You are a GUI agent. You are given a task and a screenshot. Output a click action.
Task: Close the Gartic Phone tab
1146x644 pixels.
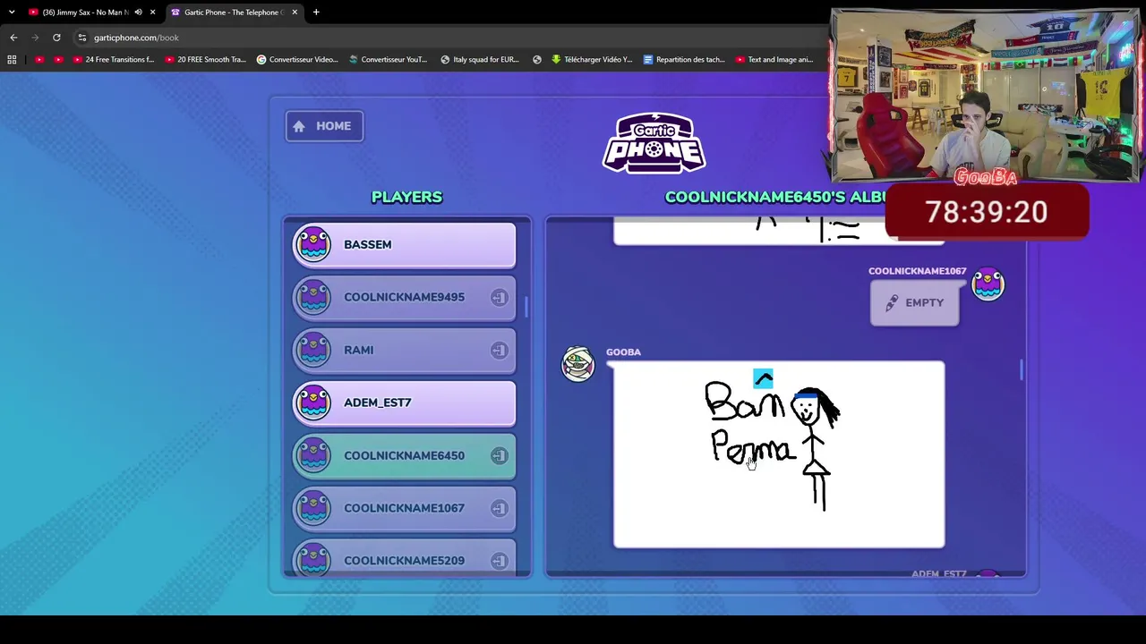coord(295,13)
